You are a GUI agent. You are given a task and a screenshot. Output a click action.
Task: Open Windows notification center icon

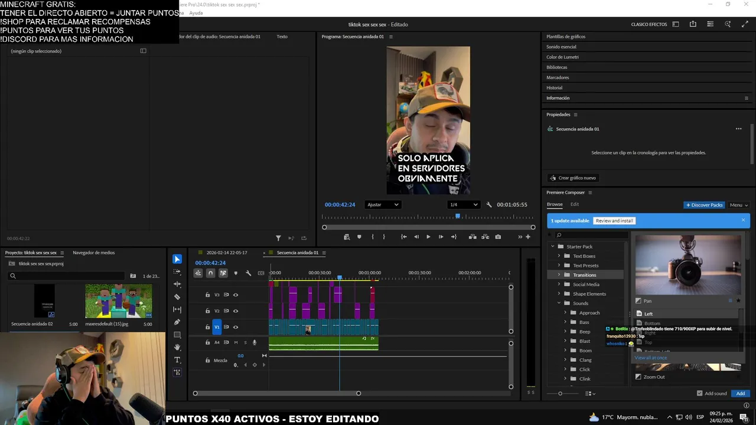click(x=744, y=417)
